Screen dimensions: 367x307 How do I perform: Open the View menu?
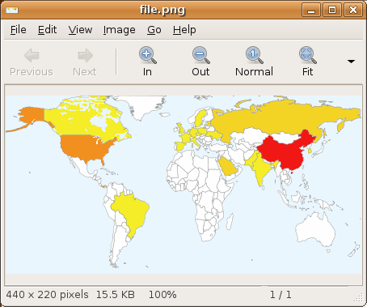80,30
